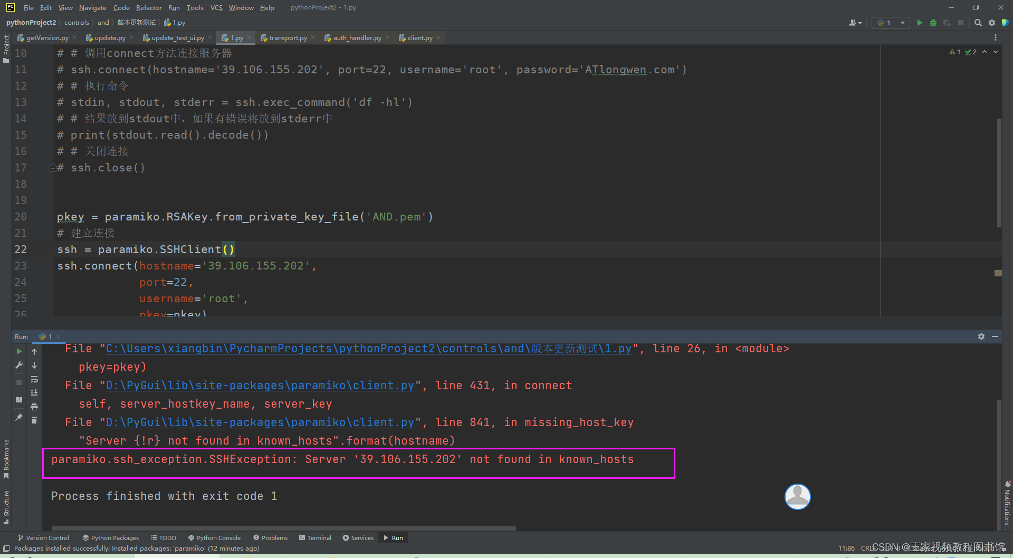Viewport: 1013px width, 558px height.
Task: Open the VCS user profile dropdown
Action: 855,23
